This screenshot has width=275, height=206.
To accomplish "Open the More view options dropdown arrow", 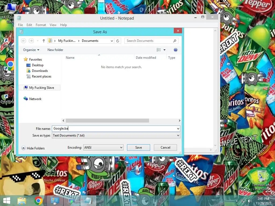I will tap(165, 50).
